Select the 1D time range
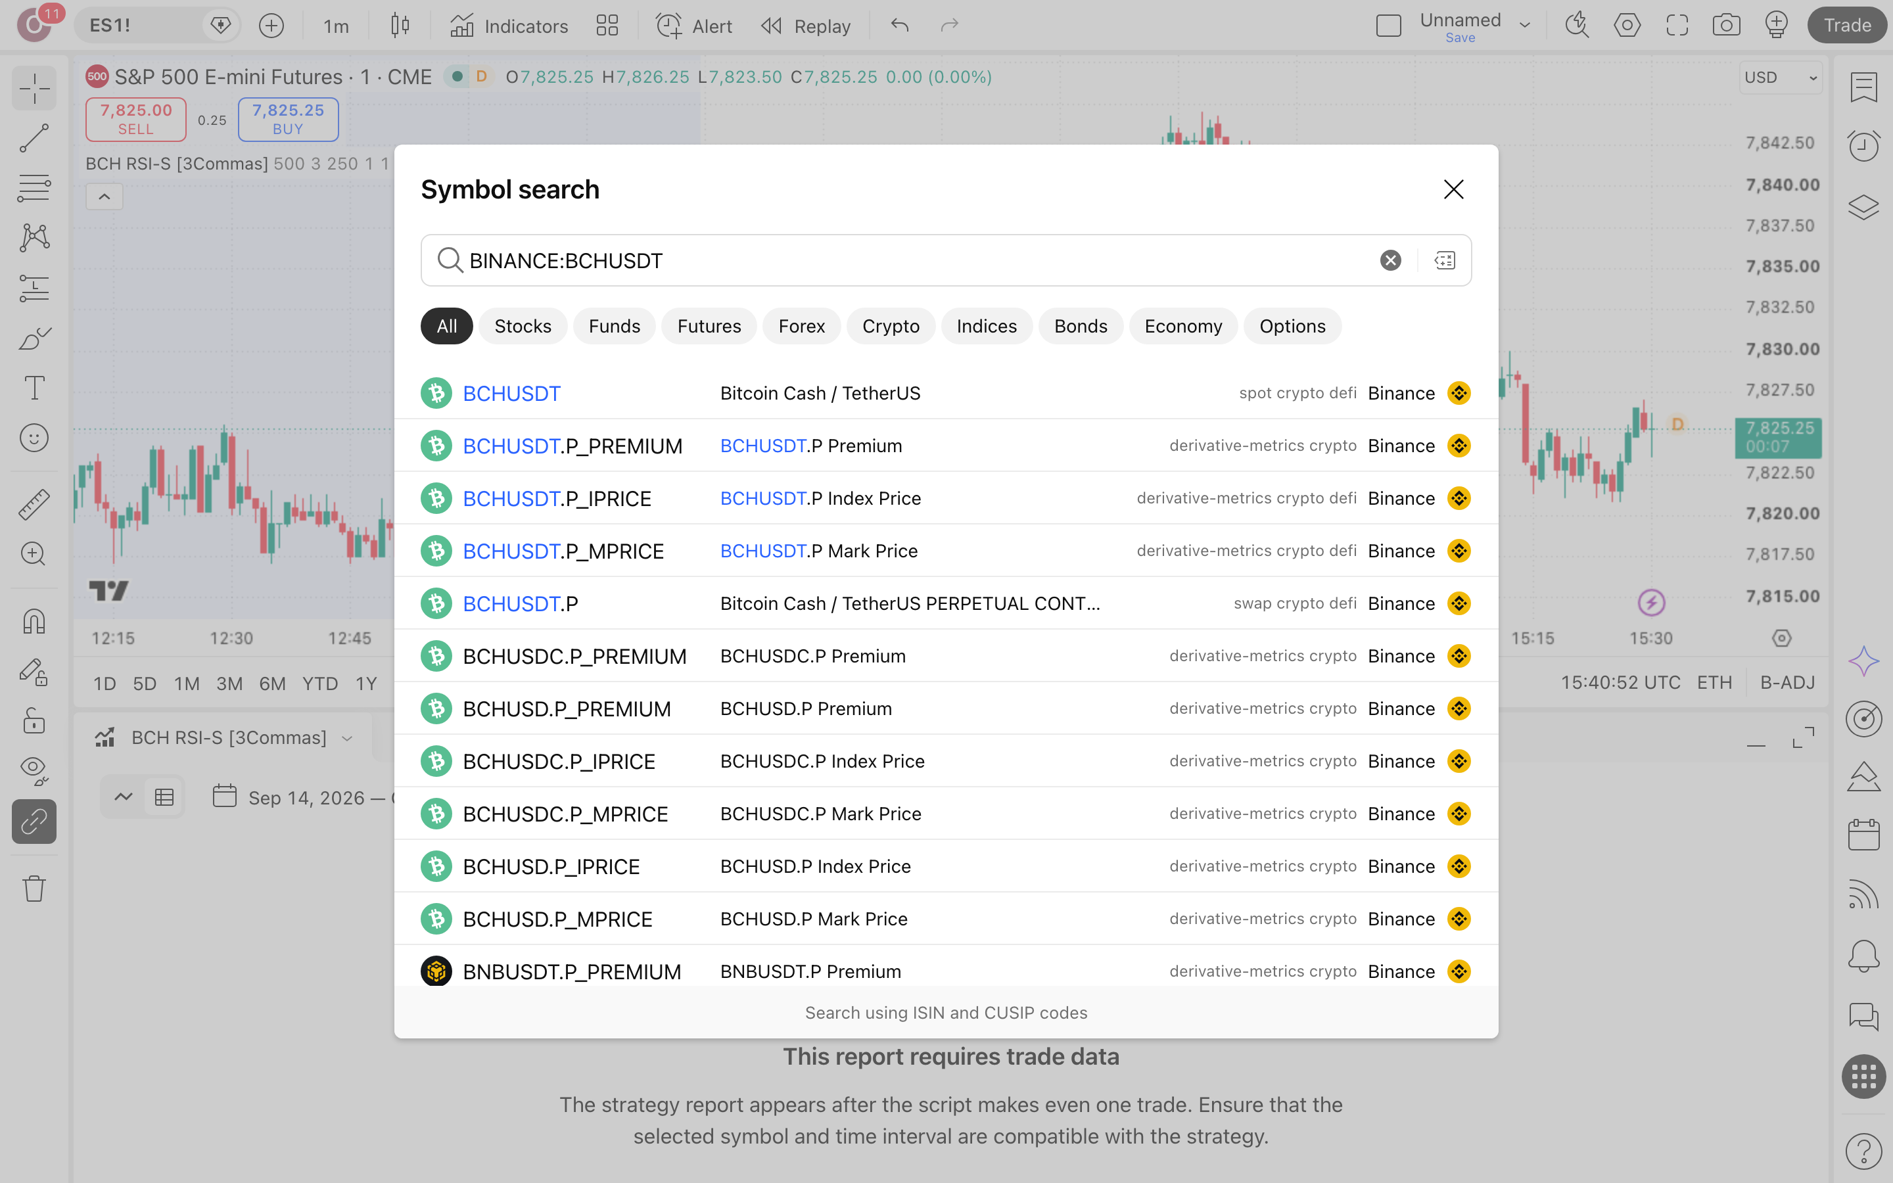The image size is (1893, 1183). [x=105, y=683]
